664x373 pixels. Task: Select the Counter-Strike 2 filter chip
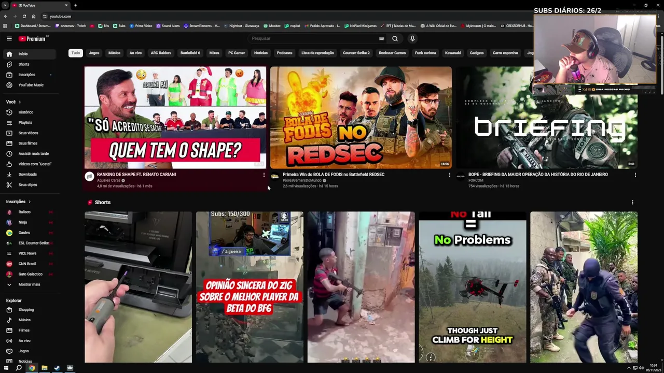coord(356,53)
